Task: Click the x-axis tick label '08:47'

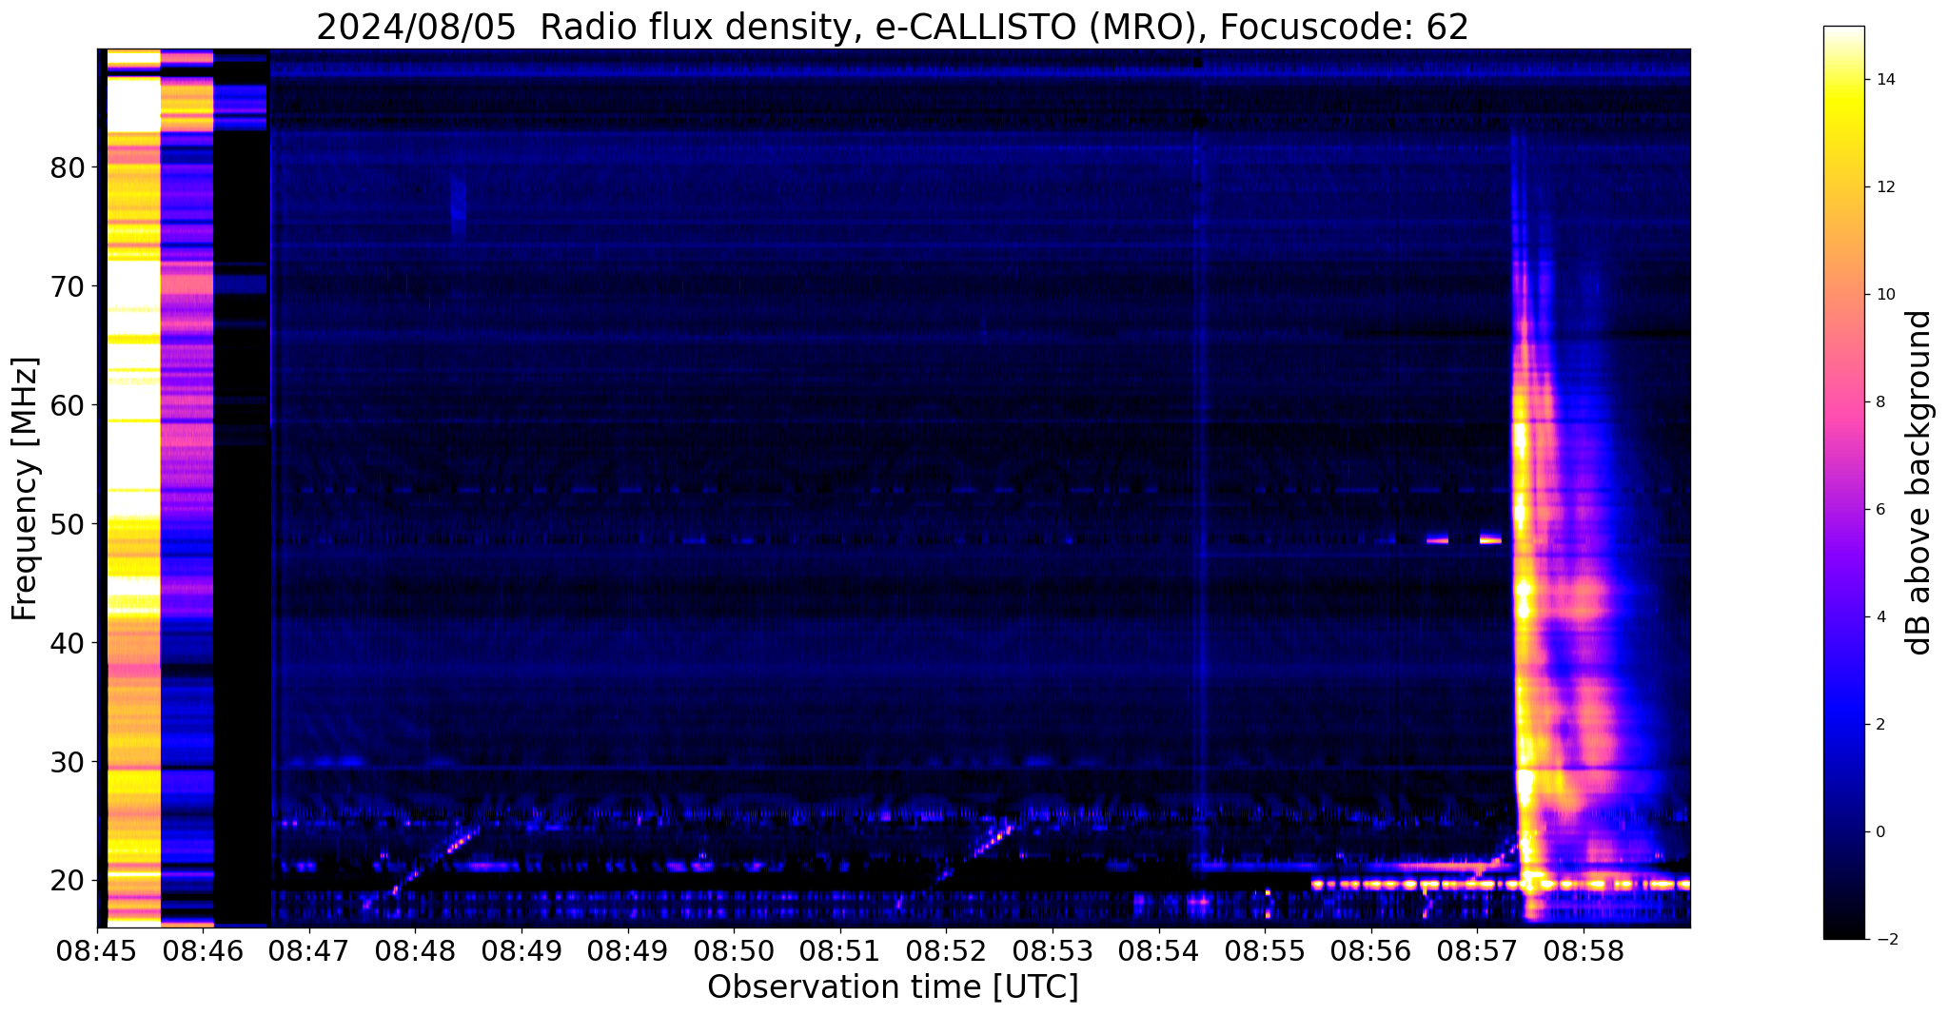Action: tap(309, 950)
